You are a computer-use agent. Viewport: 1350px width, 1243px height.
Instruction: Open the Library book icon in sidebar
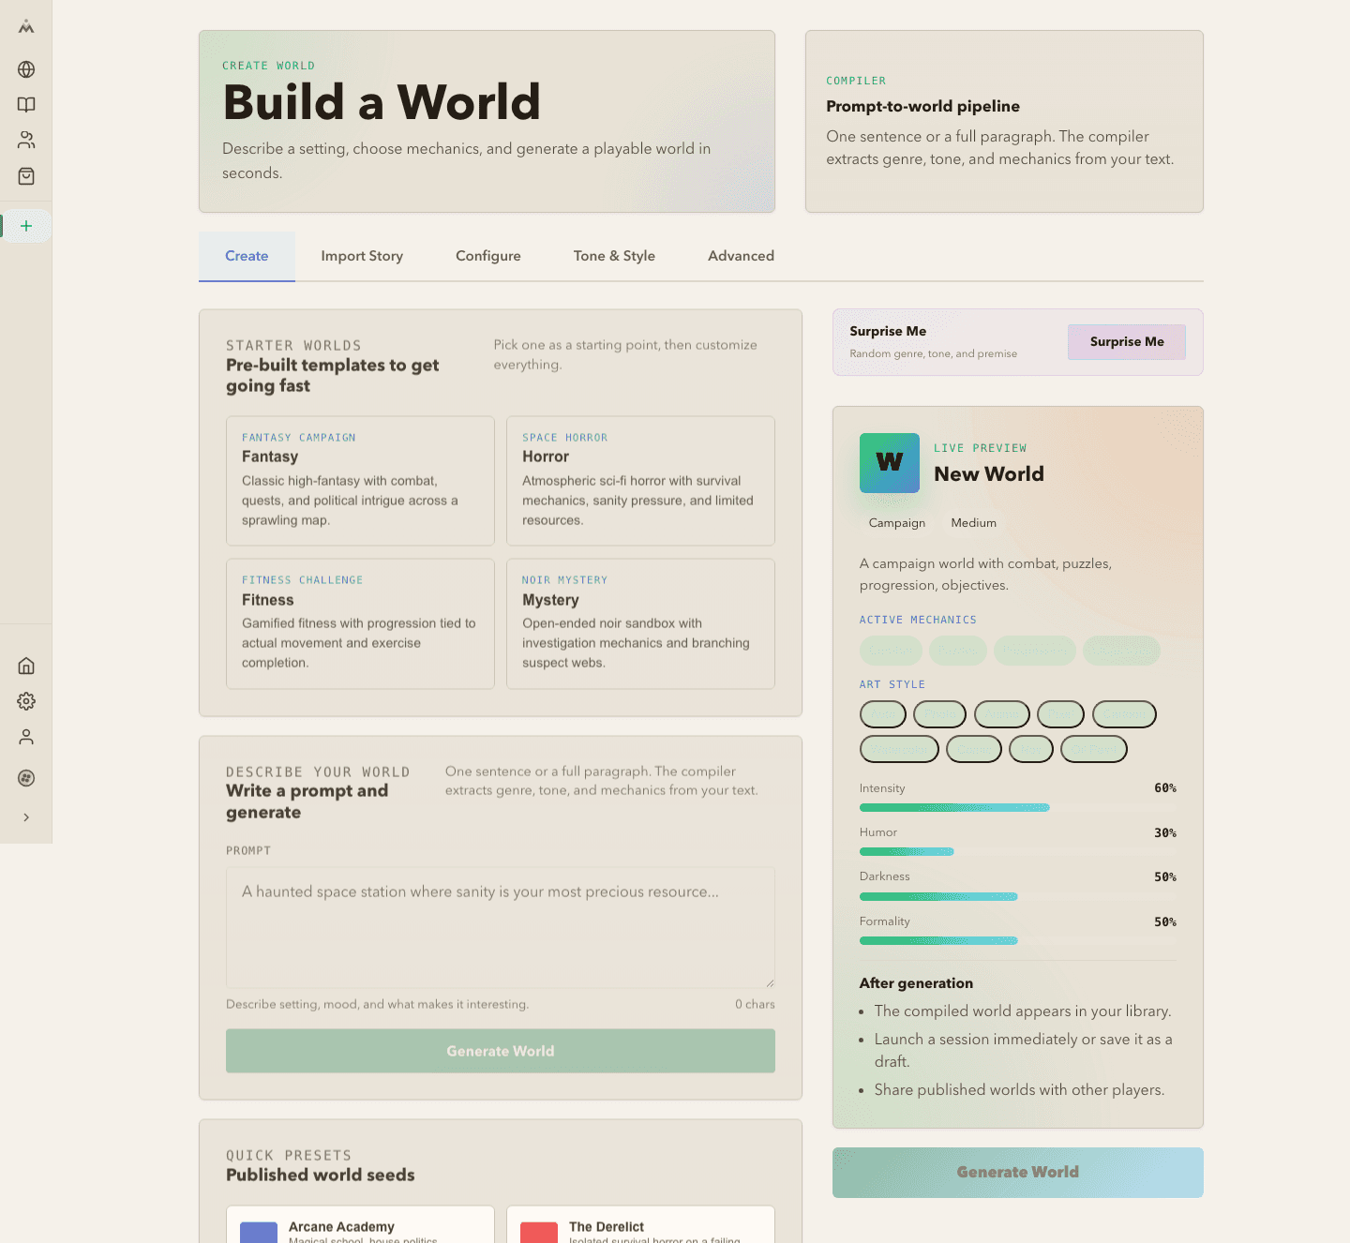click(x=26, y=105)
